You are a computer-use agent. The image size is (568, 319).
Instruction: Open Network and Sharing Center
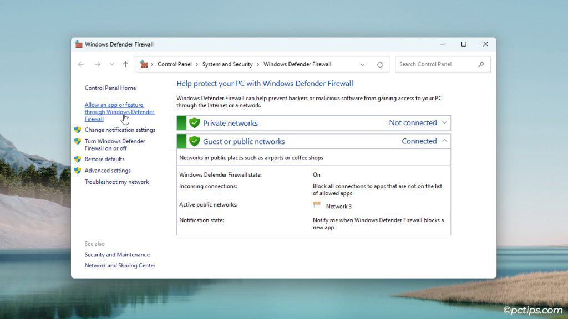[120, 265]
